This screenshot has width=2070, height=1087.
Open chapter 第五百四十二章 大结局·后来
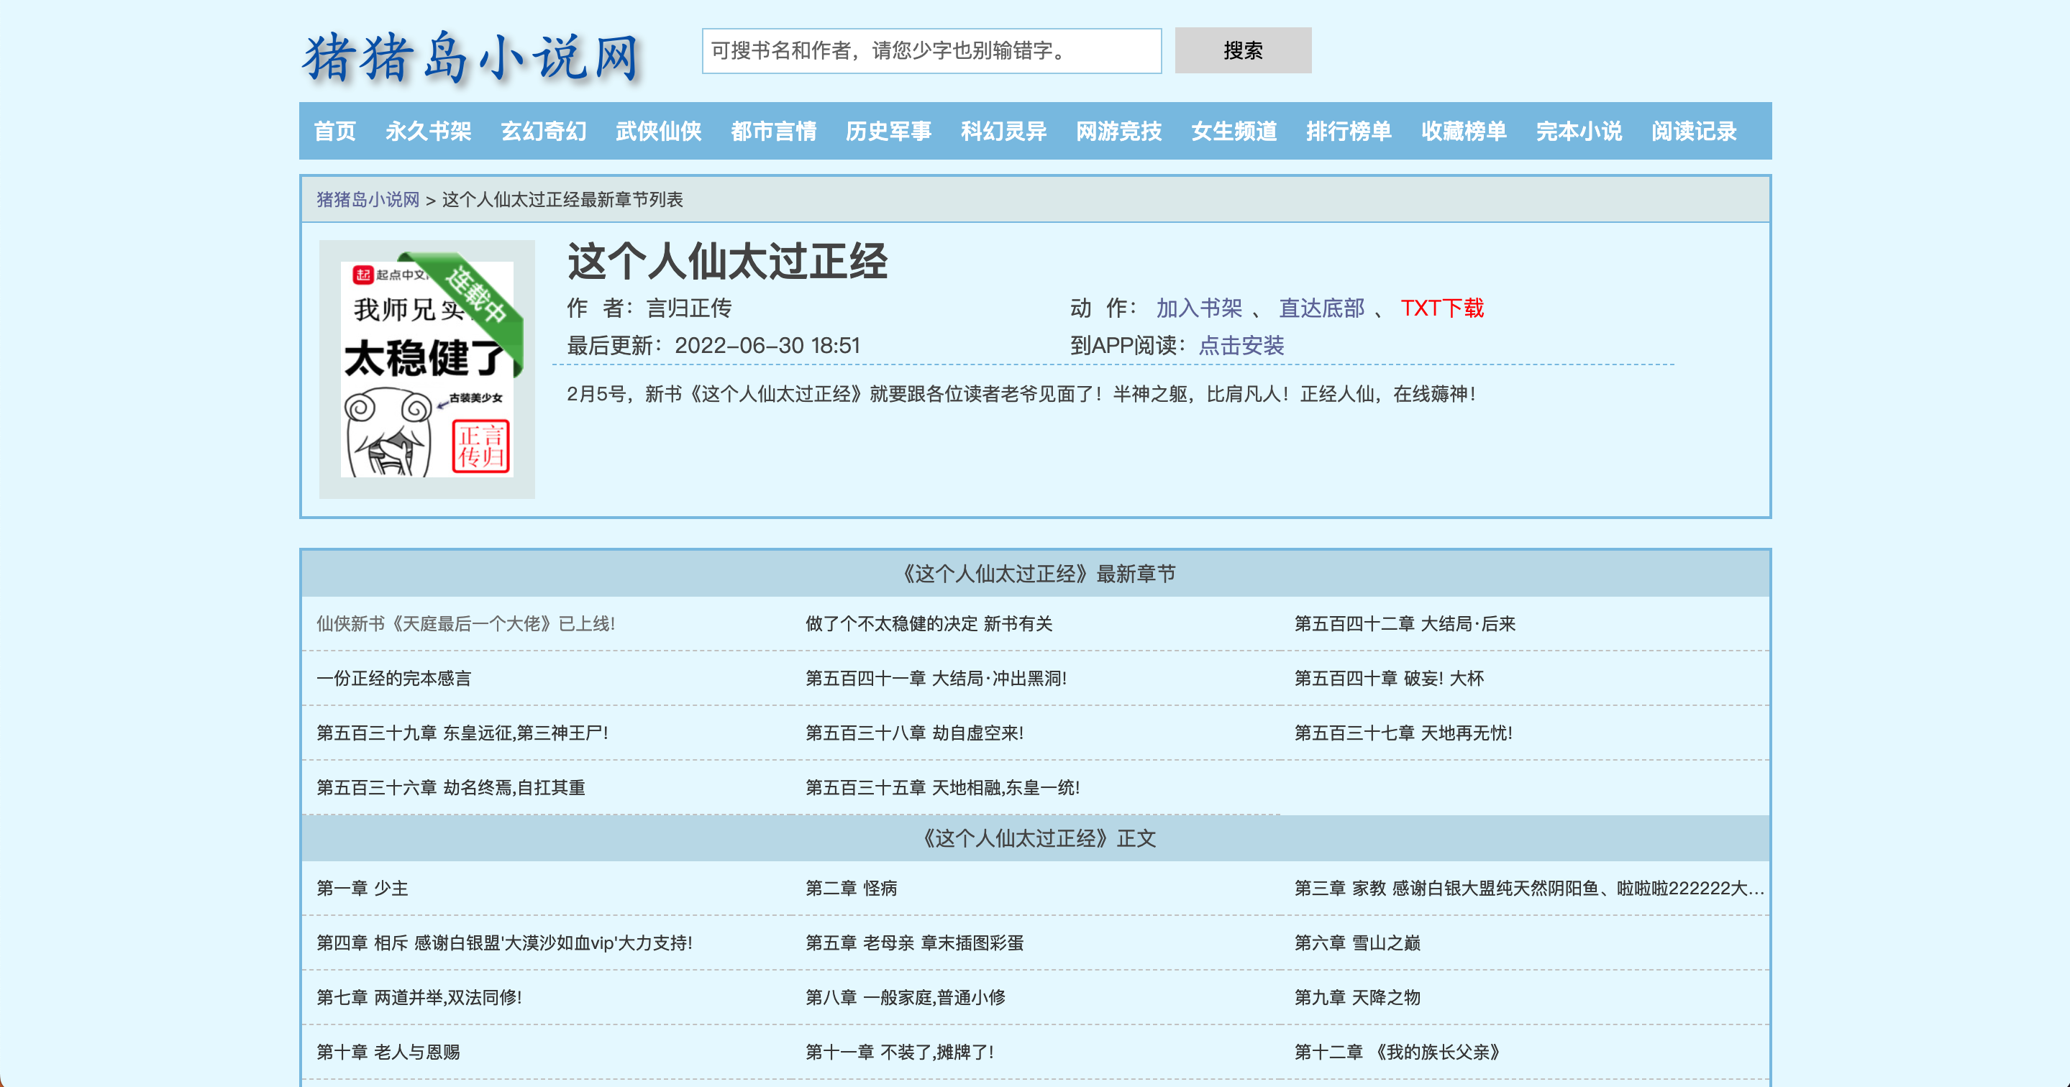(x=1404, y=623)
